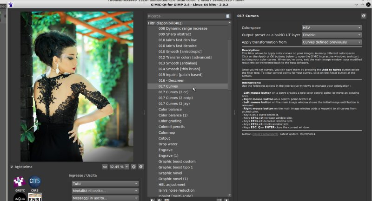Viewport: 372px width, 201px height.
Task: Select the 016 - Descreen filter
Action: [x=171, y=80]
